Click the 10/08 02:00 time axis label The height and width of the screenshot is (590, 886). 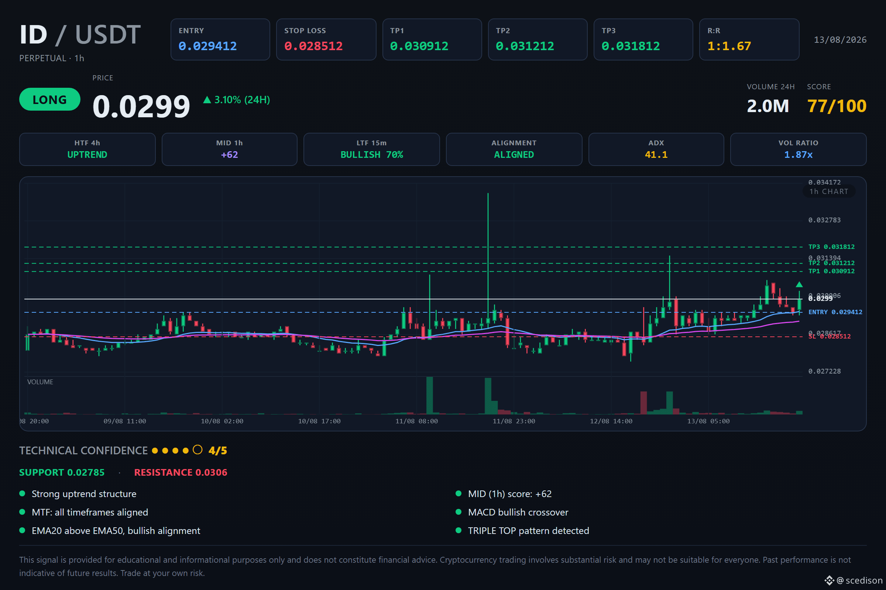pos(222,421)
